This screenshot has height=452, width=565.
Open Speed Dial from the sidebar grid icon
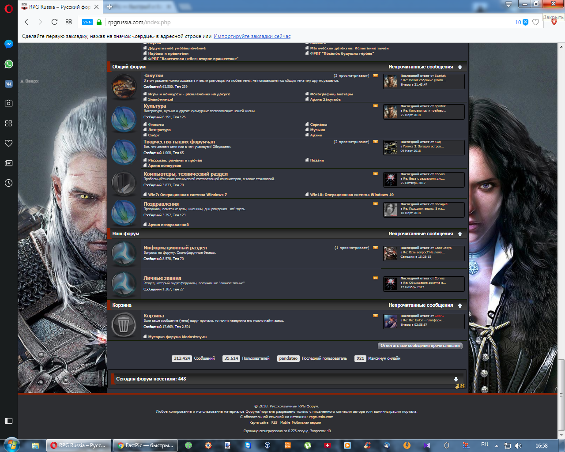(x=9, y=123)
